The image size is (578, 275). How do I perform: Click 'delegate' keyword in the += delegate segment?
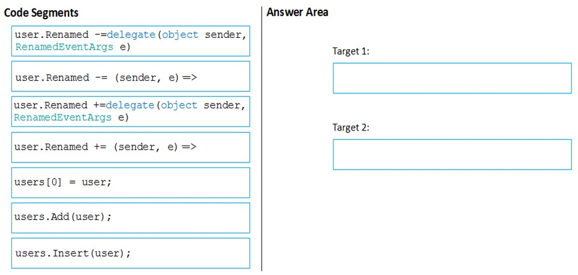click(130, 105)
